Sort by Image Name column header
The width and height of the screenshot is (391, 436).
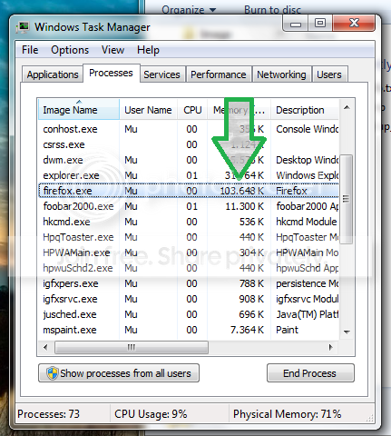(79, 110)
